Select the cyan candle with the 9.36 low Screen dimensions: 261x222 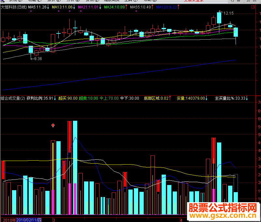click(x=31, y=49)
